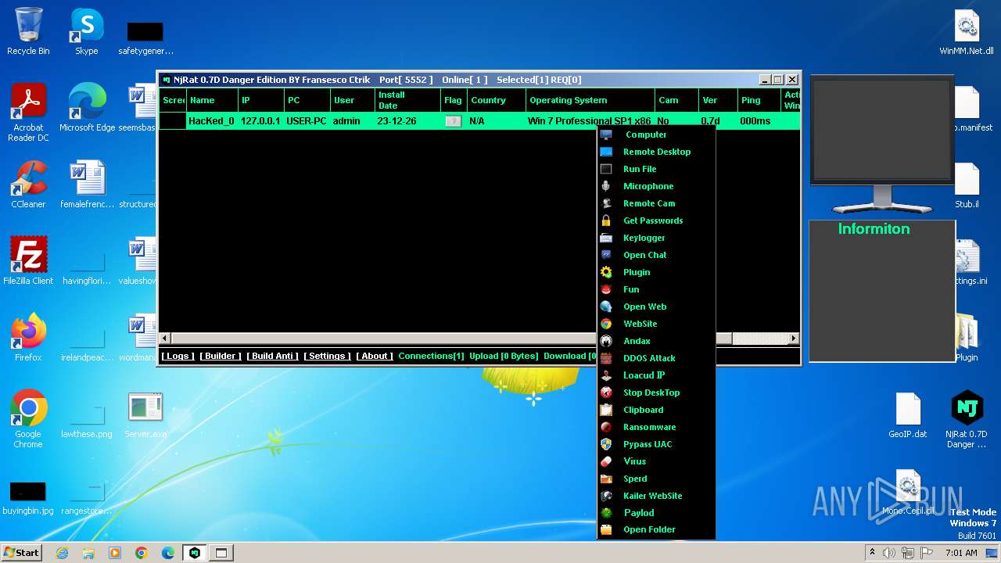Open Internet Explorer from the taskbar
This screenshot has width=1001, height=563.
pyautogui.click(x=62, y=553)
